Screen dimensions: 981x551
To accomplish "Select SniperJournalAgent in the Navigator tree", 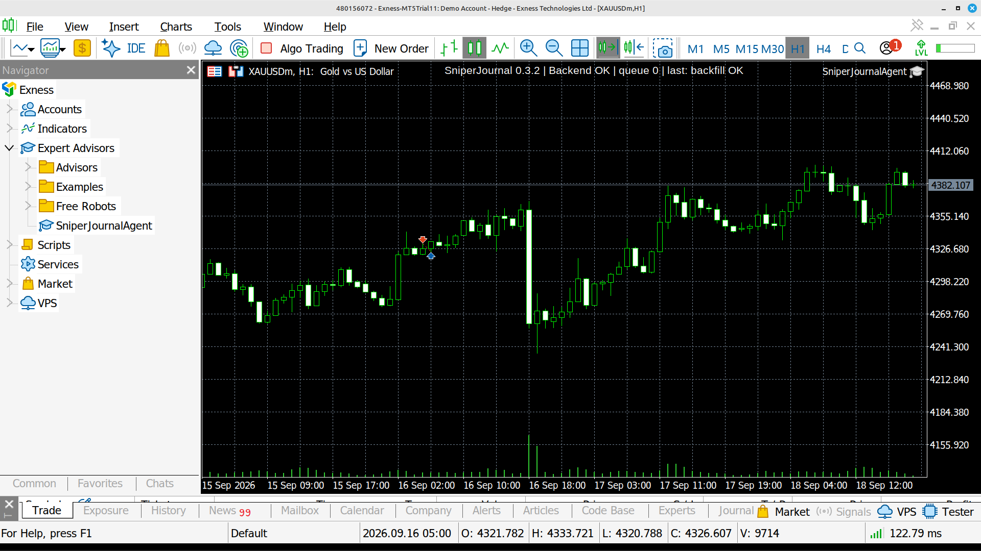I will [x=104, y=226].
